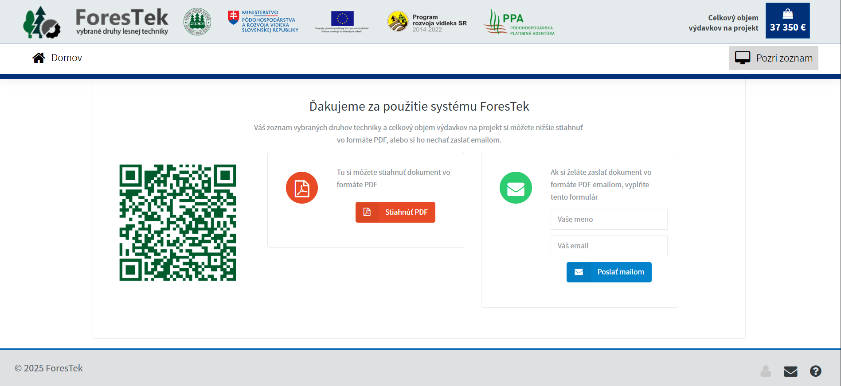Click the PPA agency logo
The image size is (841, 386).
519,22
